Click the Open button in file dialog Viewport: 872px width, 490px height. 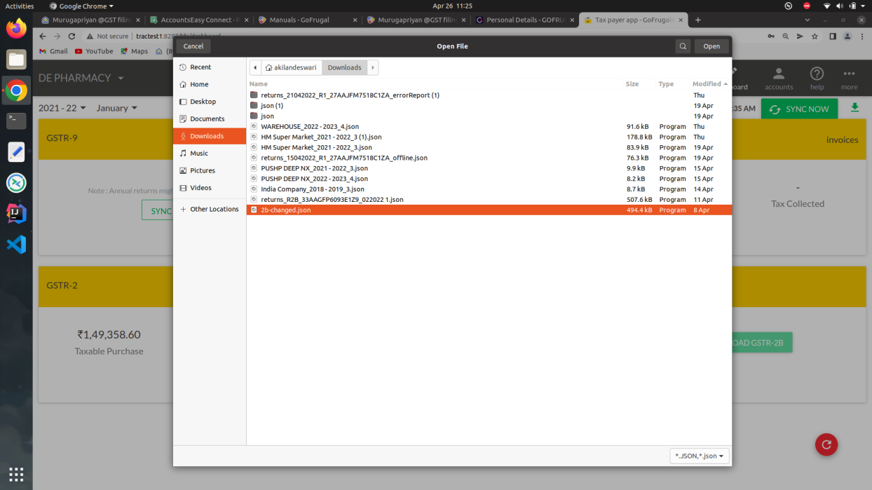click(711, 46)
